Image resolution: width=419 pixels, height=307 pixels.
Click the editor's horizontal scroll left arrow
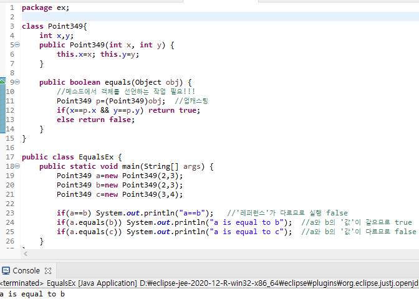point(26,254)
